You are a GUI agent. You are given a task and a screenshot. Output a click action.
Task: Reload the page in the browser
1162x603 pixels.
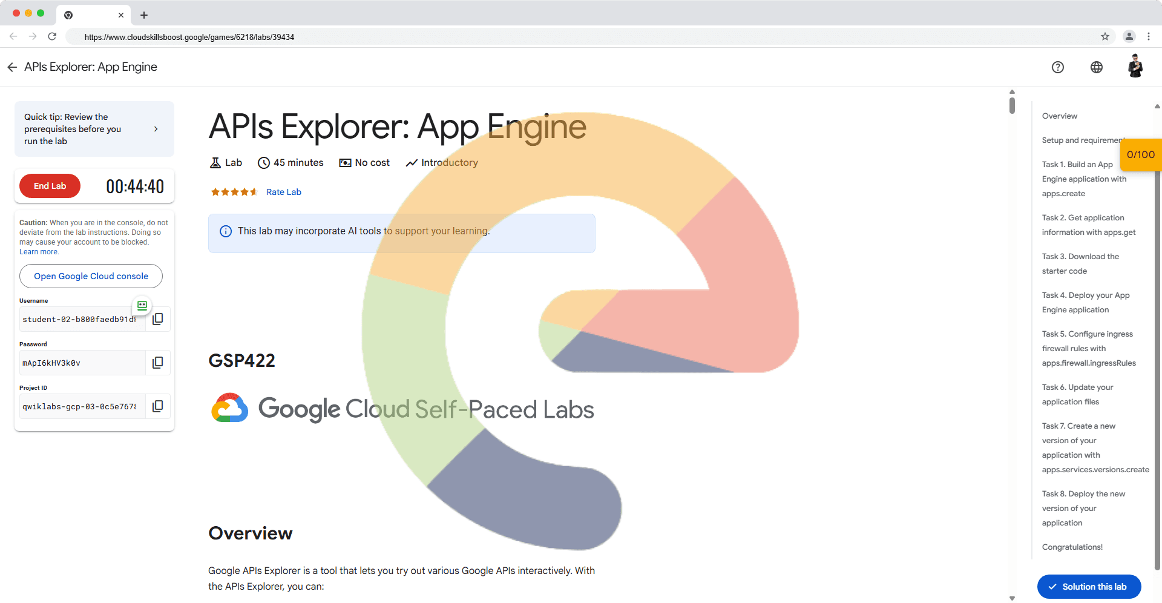pyautogui.click(x=52, y=36)
